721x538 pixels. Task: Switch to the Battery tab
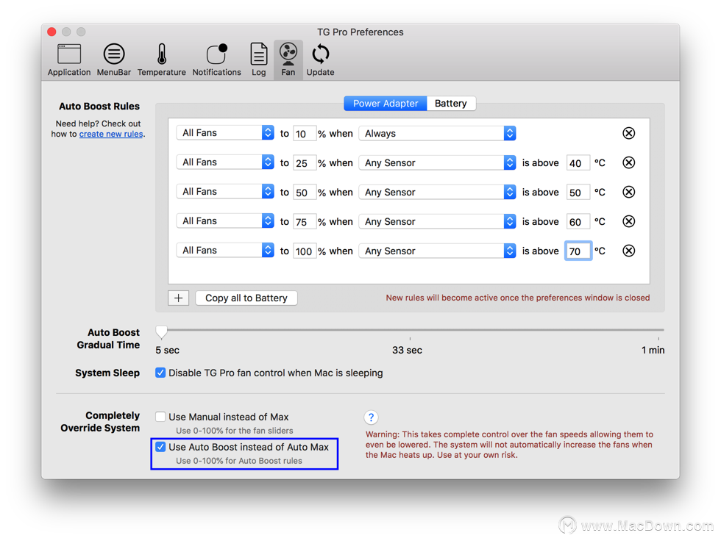coord(451,104)
